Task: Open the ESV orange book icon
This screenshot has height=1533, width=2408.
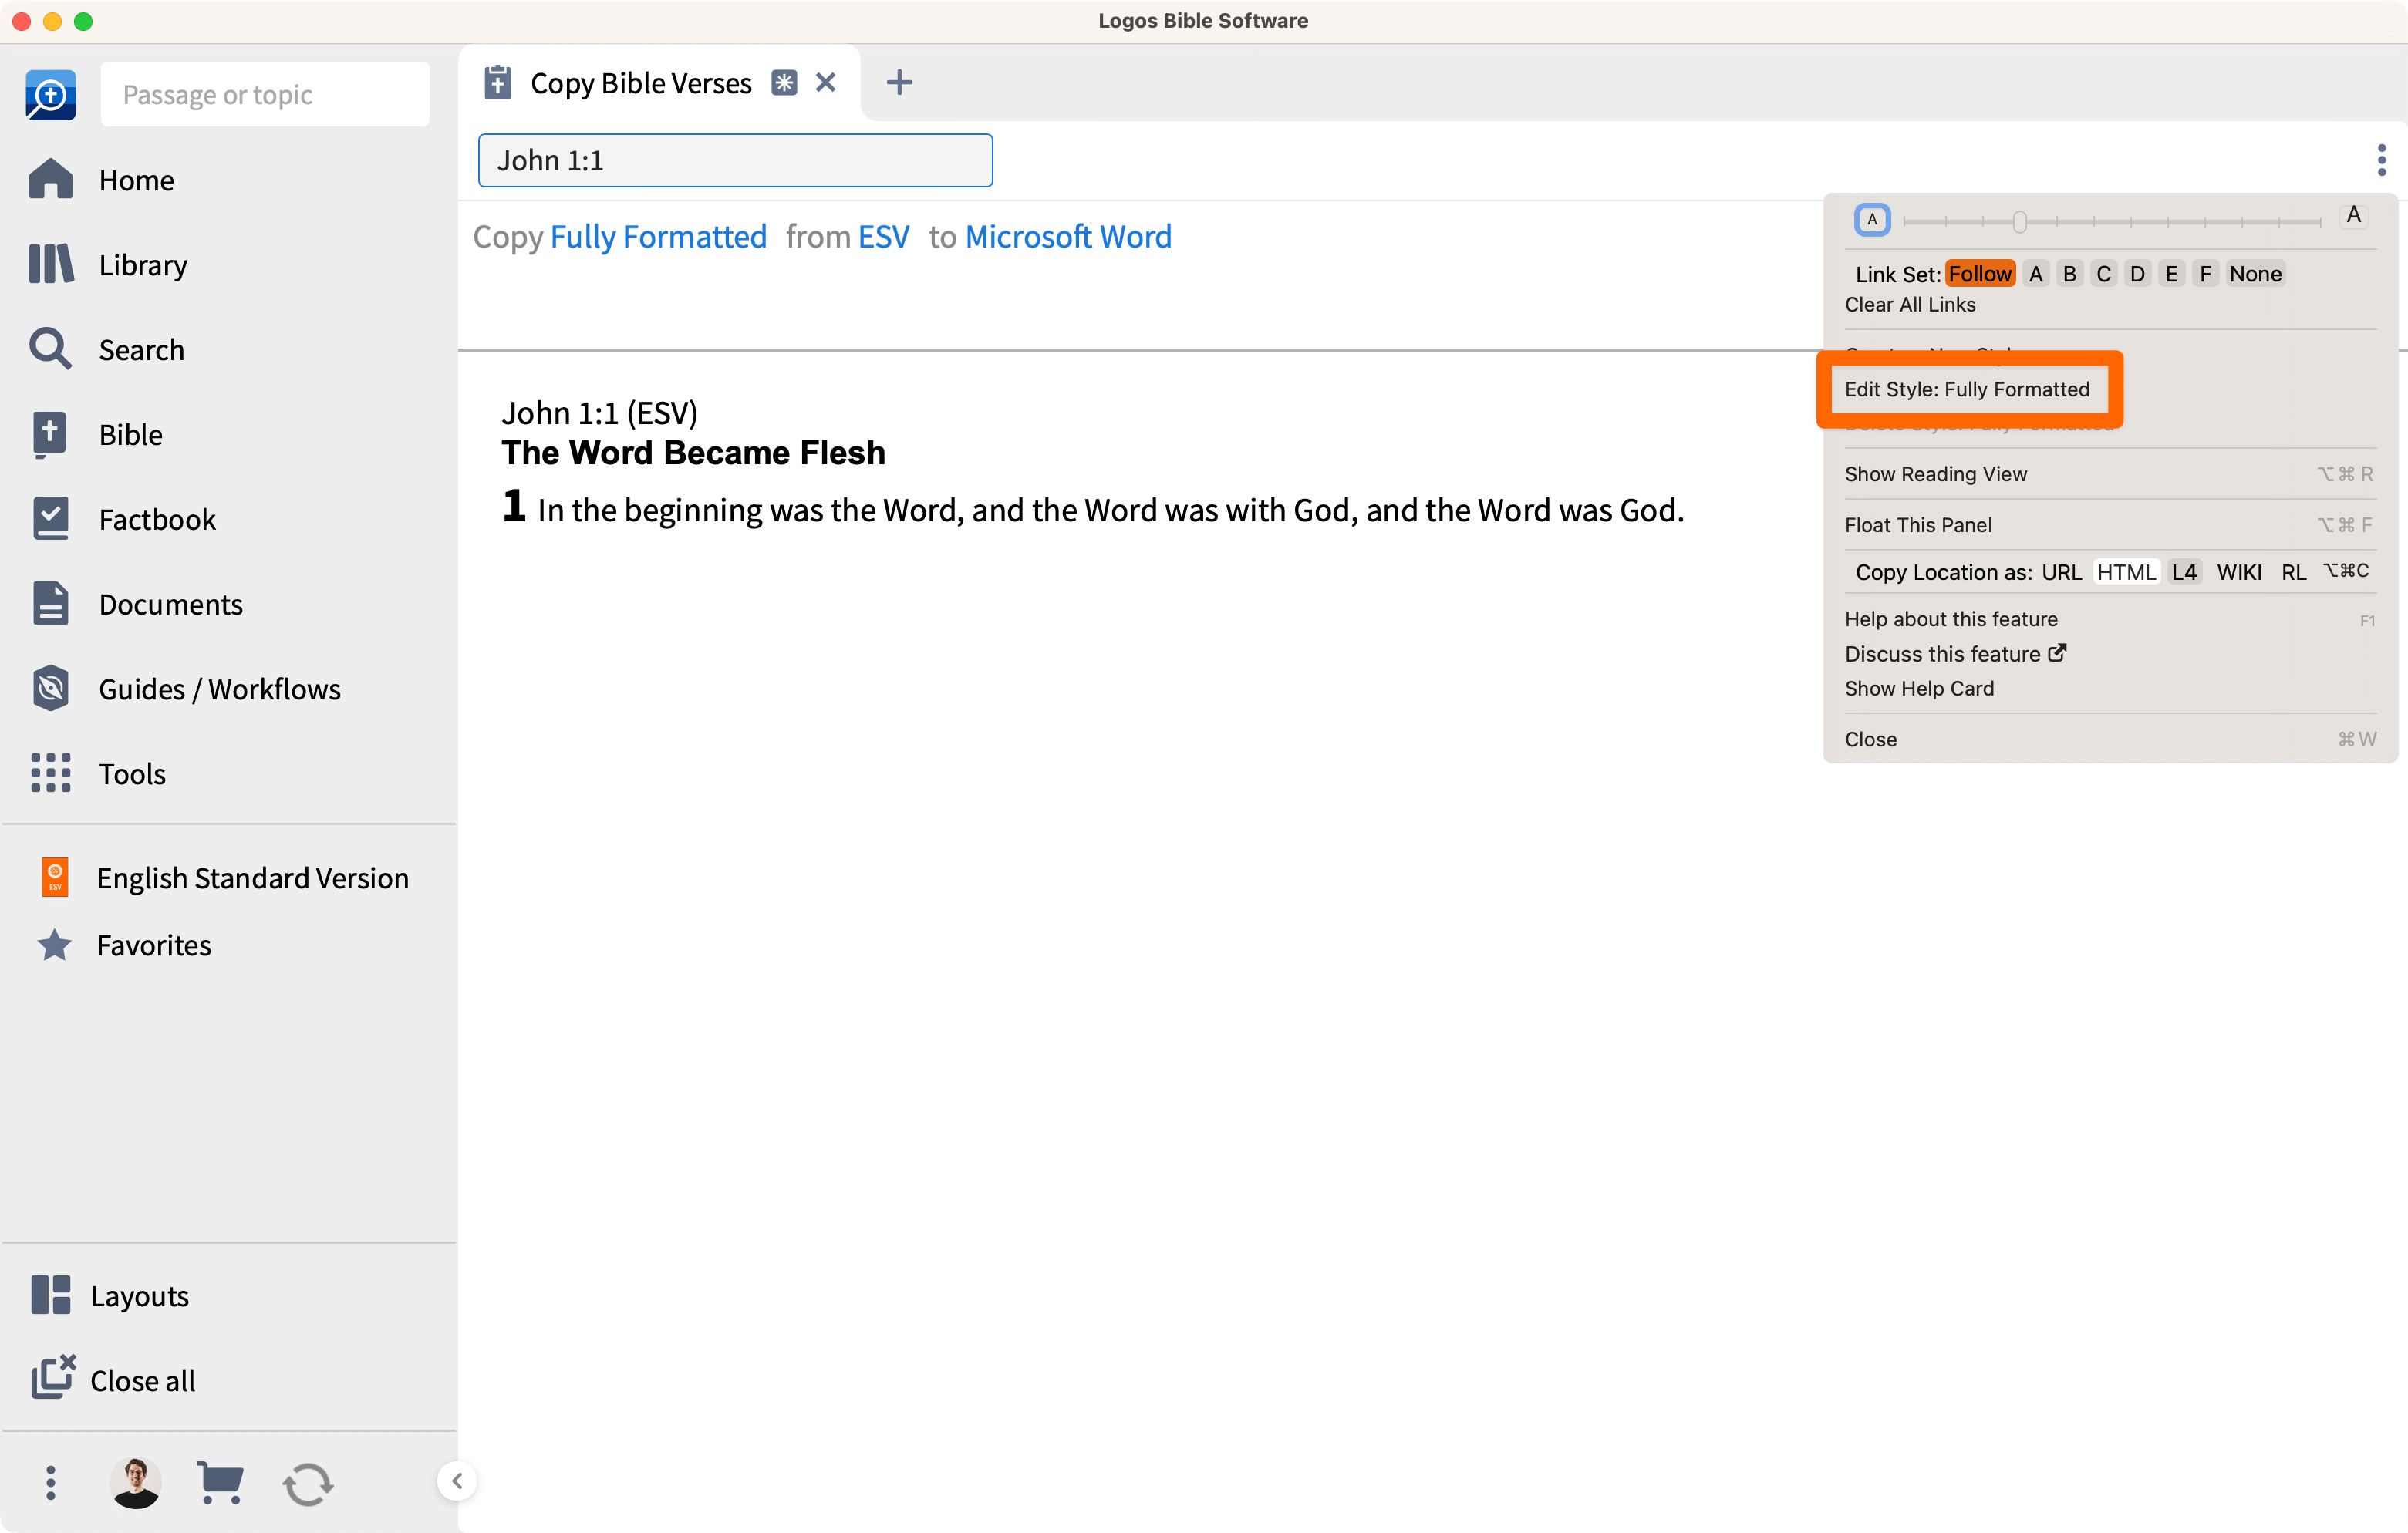Action: pyautogui.click(x=55, y=877)
